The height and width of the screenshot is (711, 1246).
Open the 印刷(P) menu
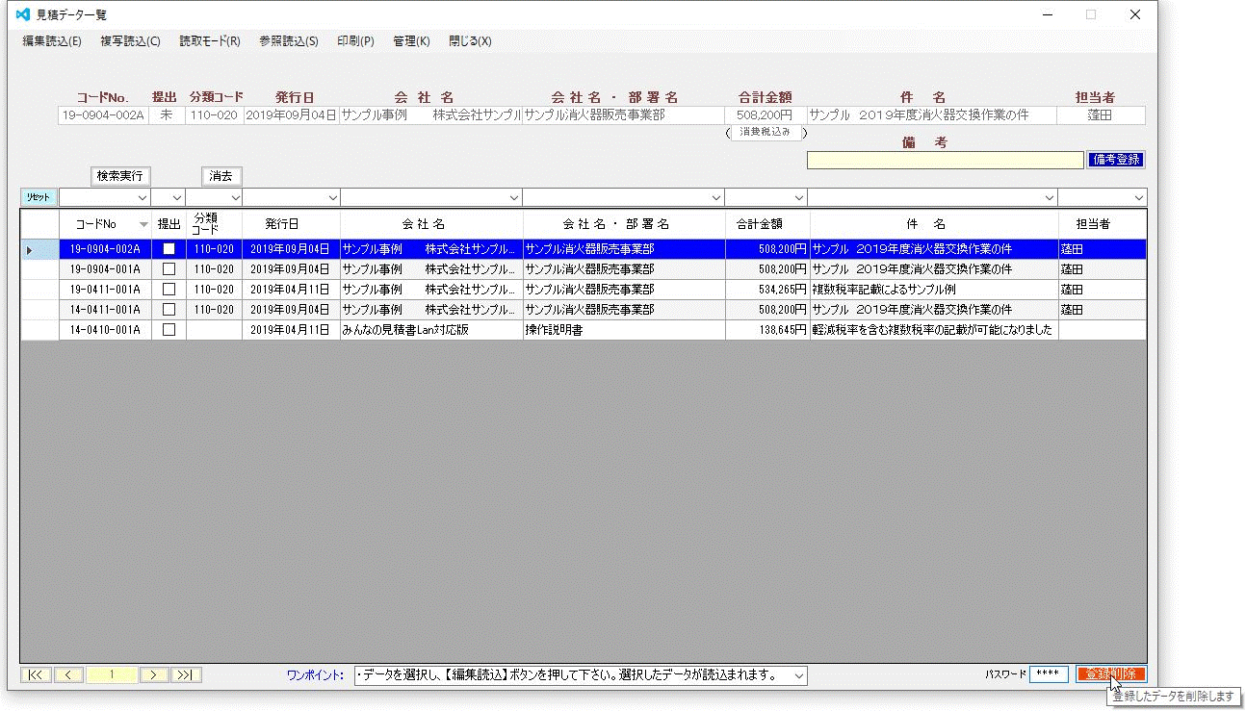coord(355,41)
